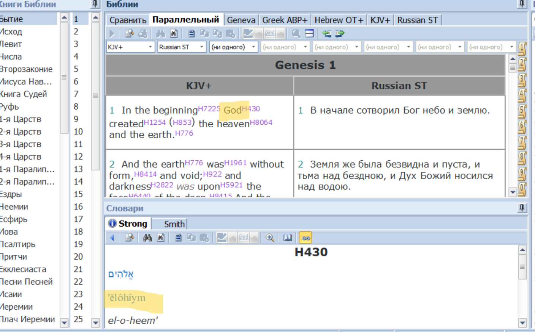This screenshot has height=332, width=535.
Task: Click scroll bookmark number 1
Action: point(522,49)
